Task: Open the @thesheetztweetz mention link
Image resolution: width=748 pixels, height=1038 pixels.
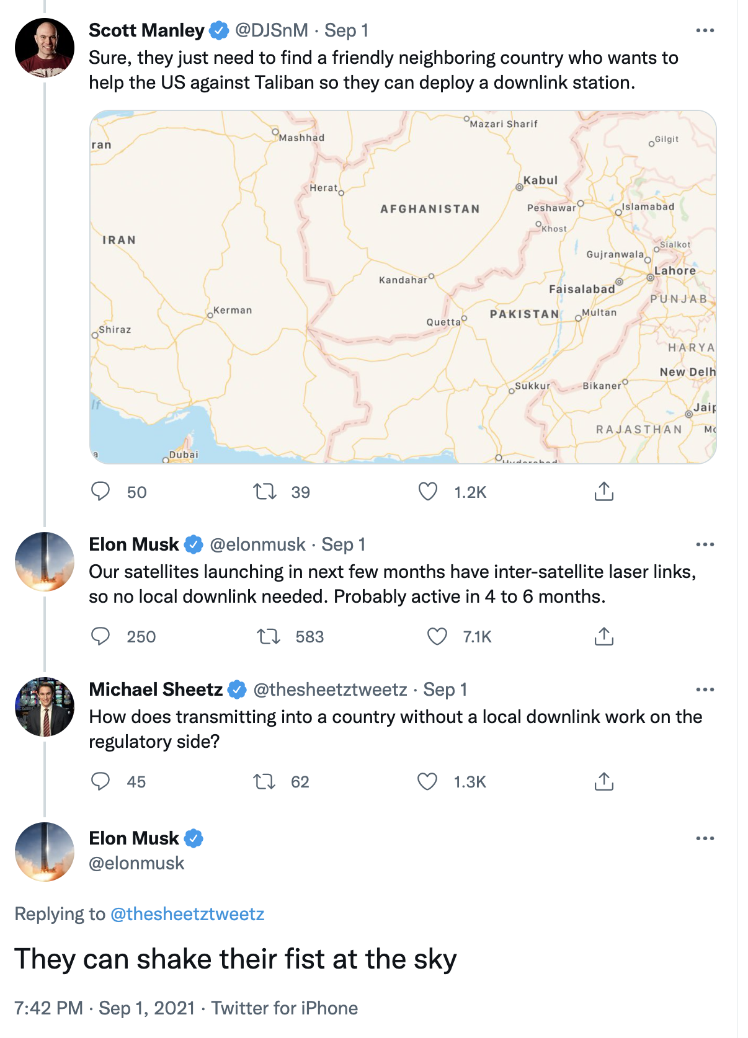Action: pyautogui.click(x=187, y=914)
